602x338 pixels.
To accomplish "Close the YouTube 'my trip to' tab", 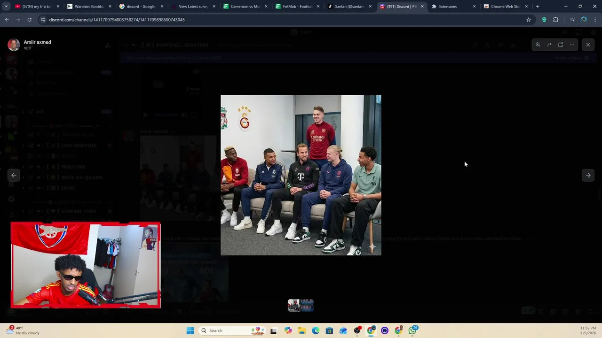I will [x=58, y=7].
